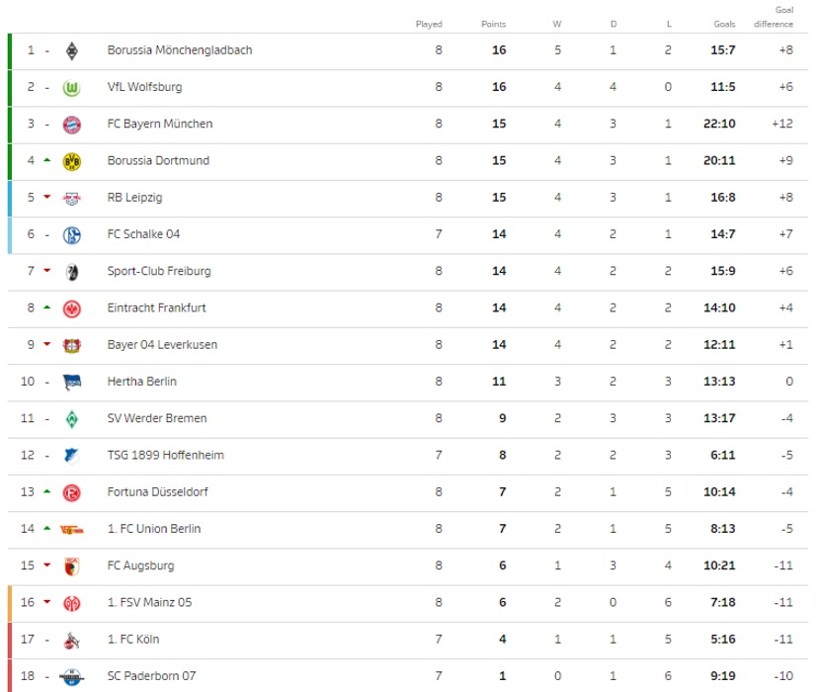819x692 pixels.
Task: Click the Eintracht Frankfurt eagle crest
Action: coord(71,308)
